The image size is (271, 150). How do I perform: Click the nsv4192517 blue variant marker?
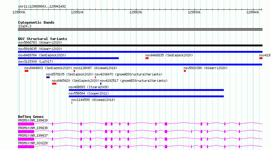[101, 84]
